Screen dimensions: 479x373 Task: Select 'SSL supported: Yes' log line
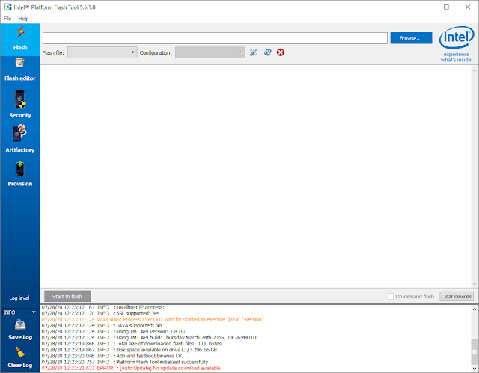point(101,313)
